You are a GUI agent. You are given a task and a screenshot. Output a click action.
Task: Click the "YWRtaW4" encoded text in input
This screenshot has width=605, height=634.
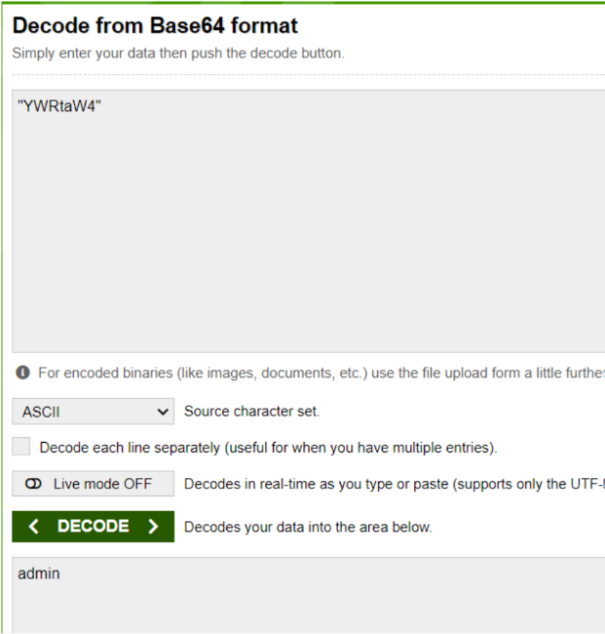coord(59,104)
